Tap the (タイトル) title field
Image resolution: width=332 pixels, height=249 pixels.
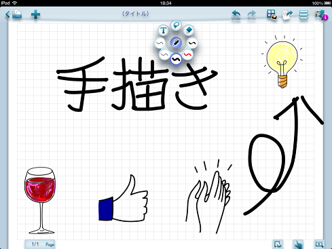click(x=135, y=14)
